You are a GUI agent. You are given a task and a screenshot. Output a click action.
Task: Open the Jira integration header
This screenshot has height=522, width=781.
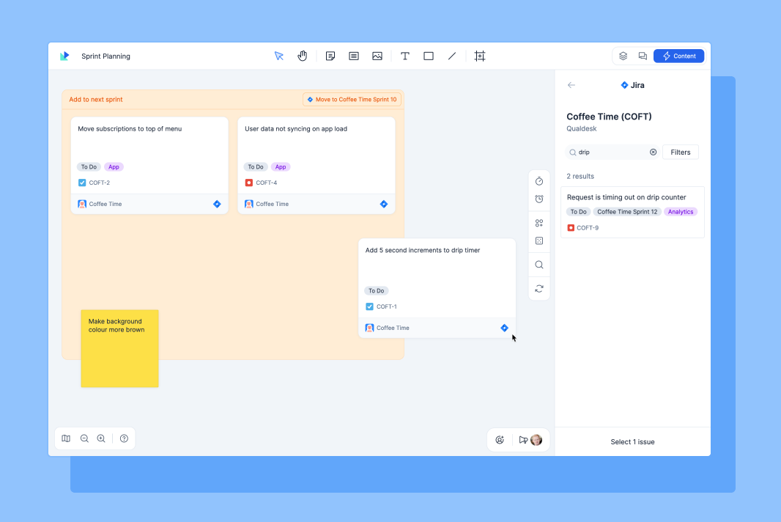632,85
